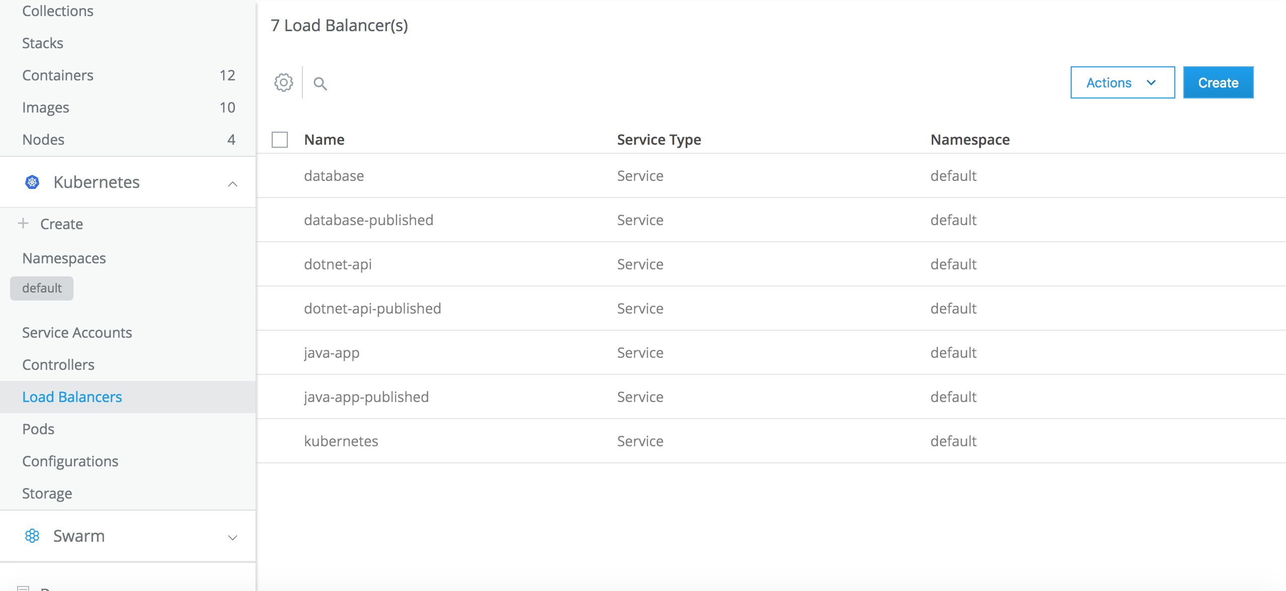The width and height of the screenshot is (1286, 591).
Task: Open the dotnet-api-published load balancer row
Action: click(x=372, y=309)
